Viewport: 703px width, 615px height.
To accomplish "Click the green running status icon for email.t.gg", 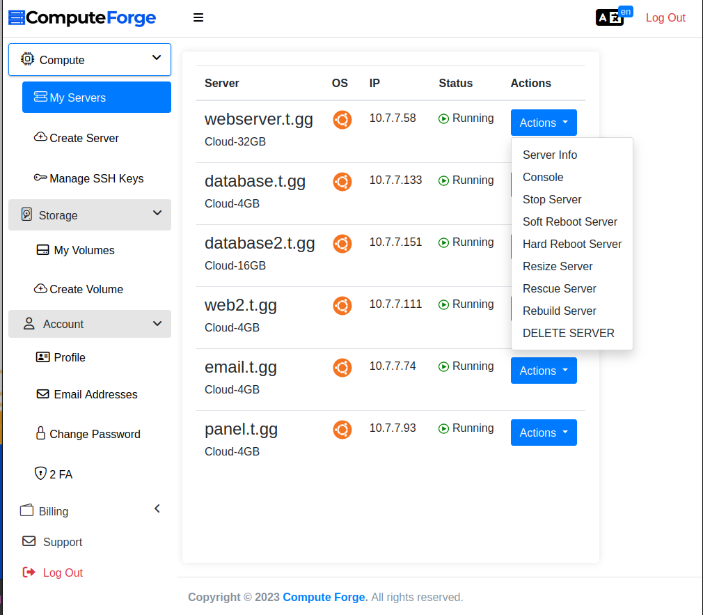I will point(443,366).
